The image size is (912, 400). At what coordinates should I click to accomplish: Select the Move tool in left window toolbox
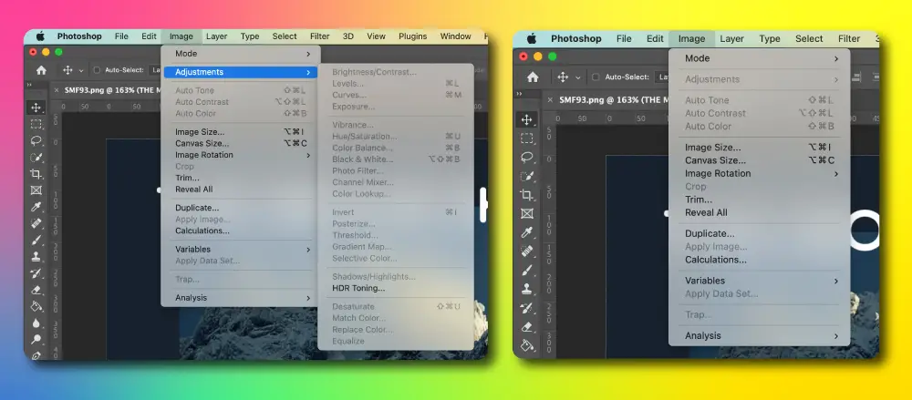(36, 108)
